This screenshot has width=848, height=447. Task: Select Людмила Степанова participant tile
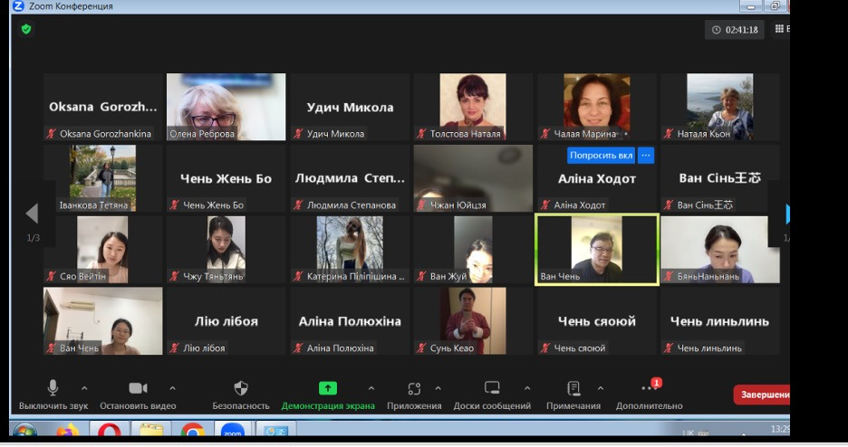click(x=350, y=178)
